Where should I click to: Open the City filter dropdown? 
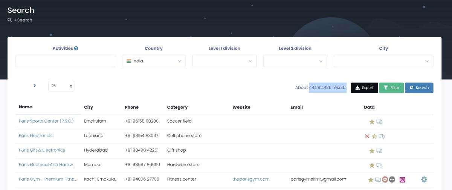click(x=383, y=61)
